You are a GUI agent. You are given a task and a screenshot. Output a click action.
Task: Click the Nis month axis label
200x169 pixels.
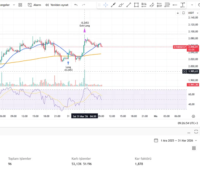pyautogui.click(x=156, y=116)
